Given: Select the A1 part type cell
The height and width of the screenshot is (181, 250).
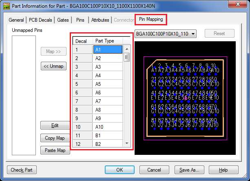Looking at the screenshot, I should (x=108, y=50).
